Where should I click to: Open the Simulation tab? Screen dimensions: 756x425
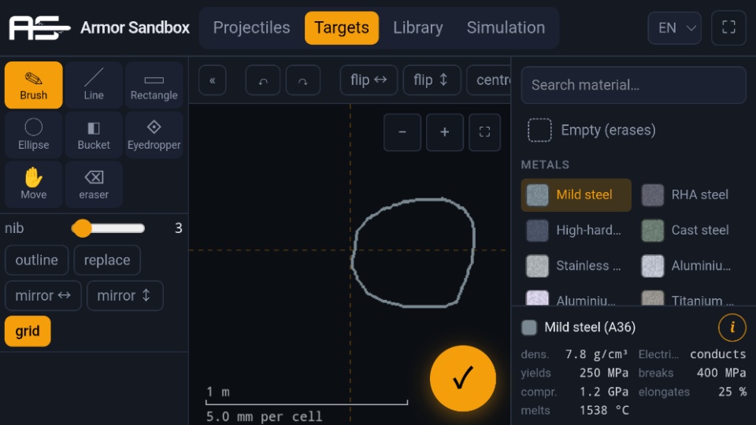click(506, 28)
